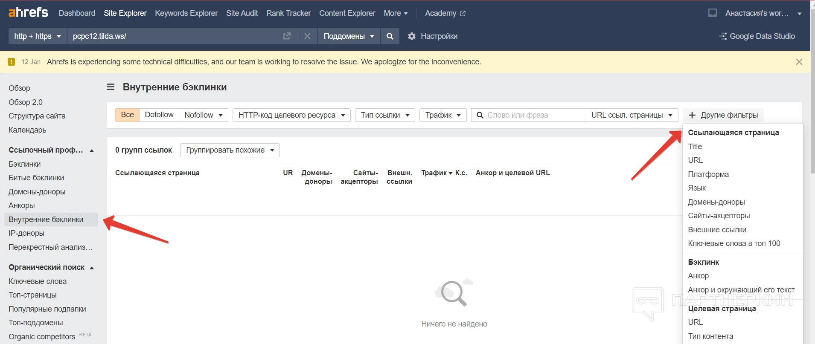Screen dimensions: 815x344
Task: Open the workspace account dropdown
Action: pyautogui.click(x=763, y=13)
